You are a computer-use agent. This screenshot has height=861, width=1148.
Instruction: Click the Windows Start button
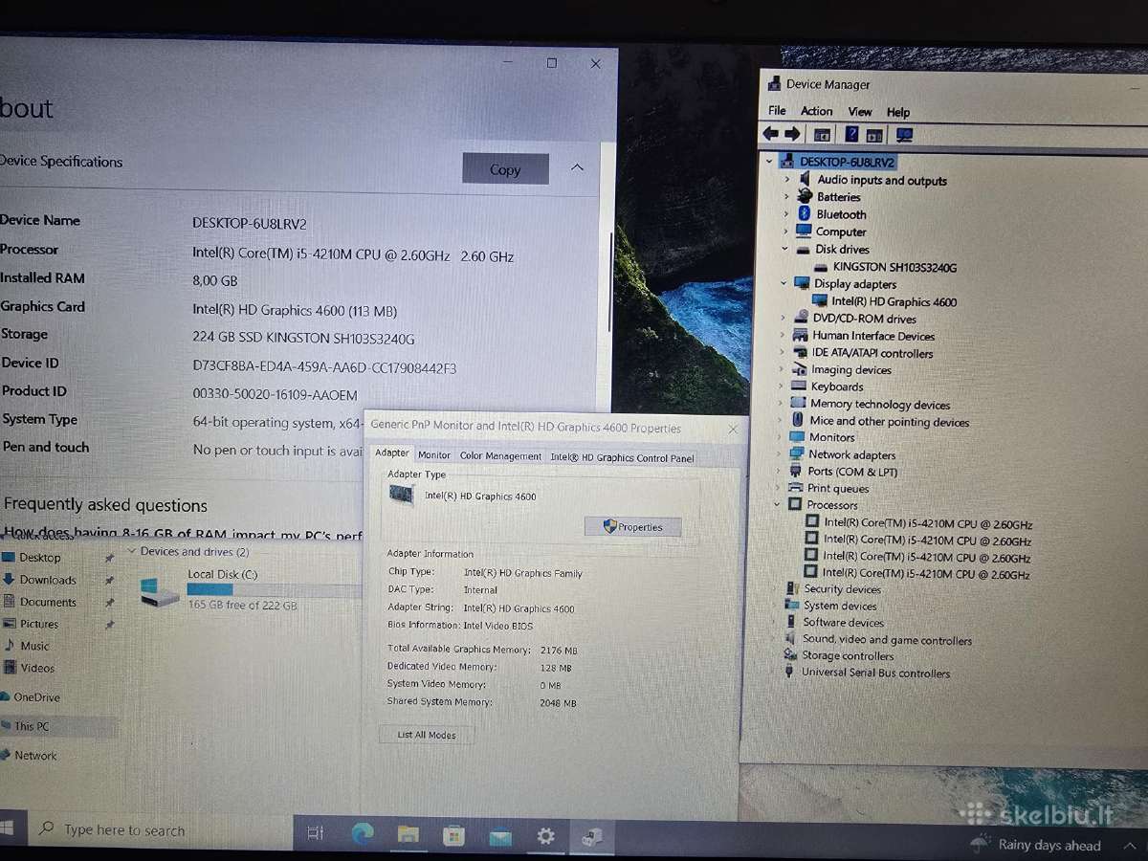pyautogui.click(x=9, y=826)
